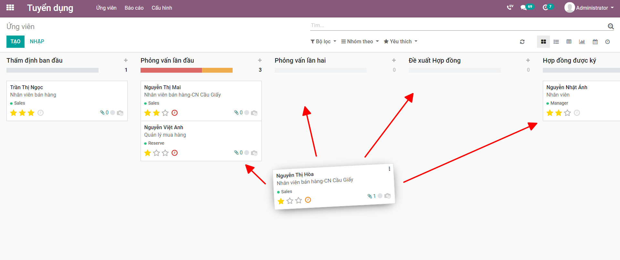Toggle kanban state dot on Trần Thị Ngọc card

pos(112,113)
